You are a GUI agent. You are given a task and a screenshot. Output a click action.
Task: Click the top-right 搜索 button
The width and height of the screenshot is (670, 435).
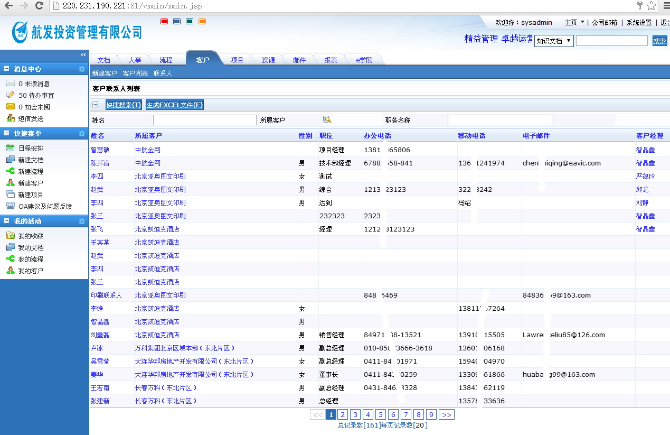659,41
